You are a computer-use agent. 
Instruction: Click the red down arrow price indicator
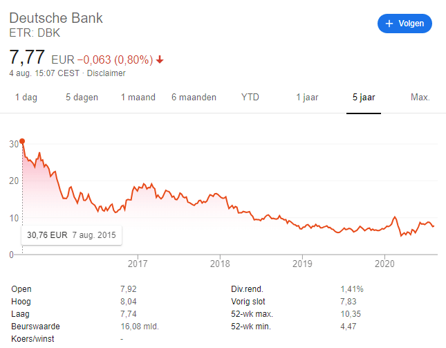click(x=160, y=59)
